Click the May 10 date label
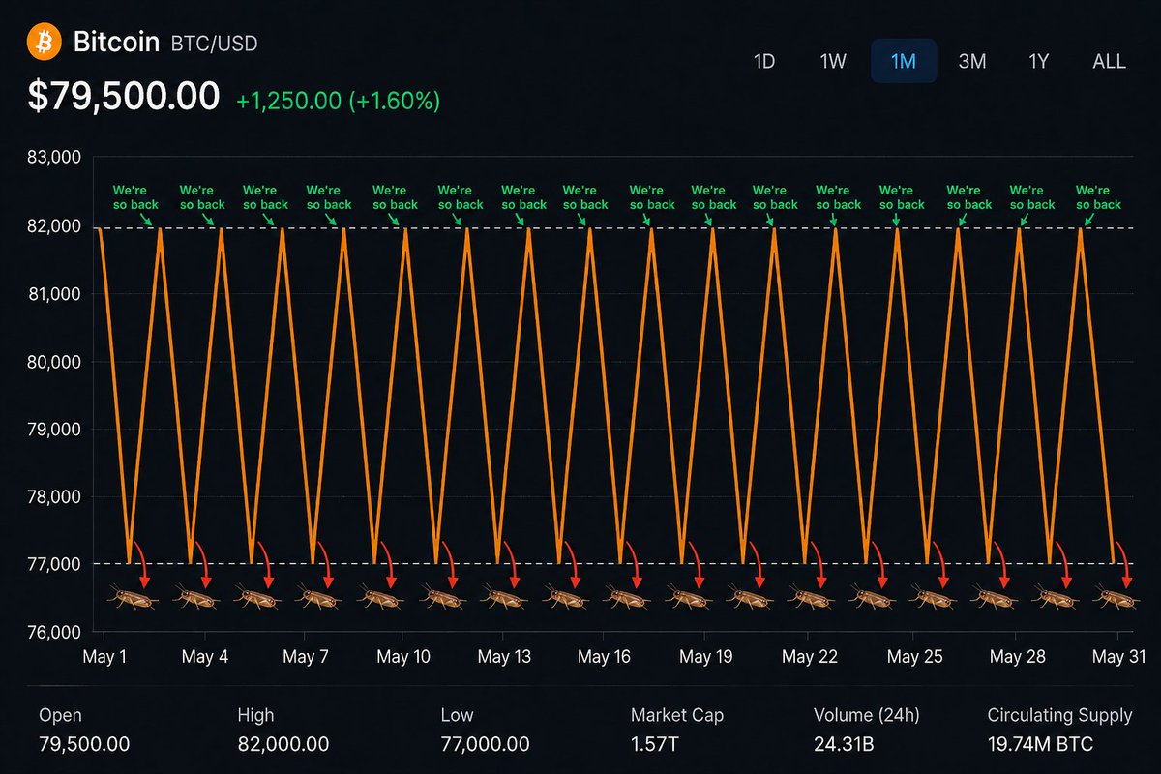 tap(403, 657)
